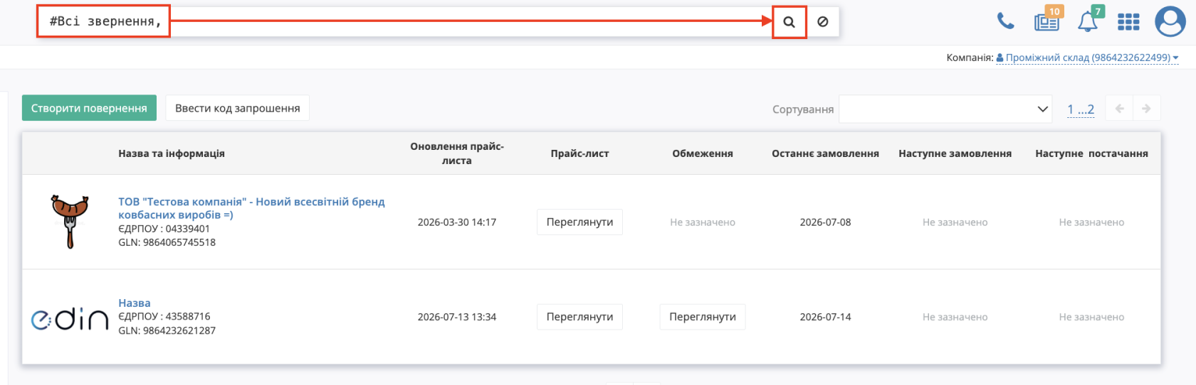The height and width of the screenshot is (385, 1196).
Task: Select date 2026-07-13 13:34
Action: (x=457, y=317)
